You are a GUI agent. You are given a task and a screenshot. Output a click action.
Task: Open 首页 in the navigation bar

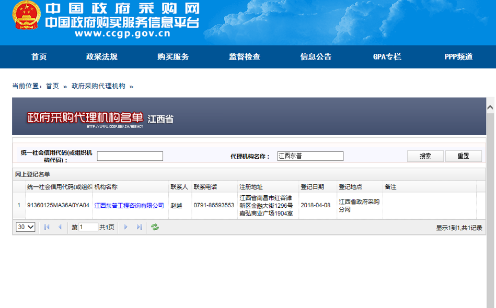pyautogui.click(x=39, y=57)
